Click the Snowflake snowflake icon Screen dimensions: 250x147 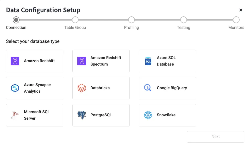coord(148,115)
